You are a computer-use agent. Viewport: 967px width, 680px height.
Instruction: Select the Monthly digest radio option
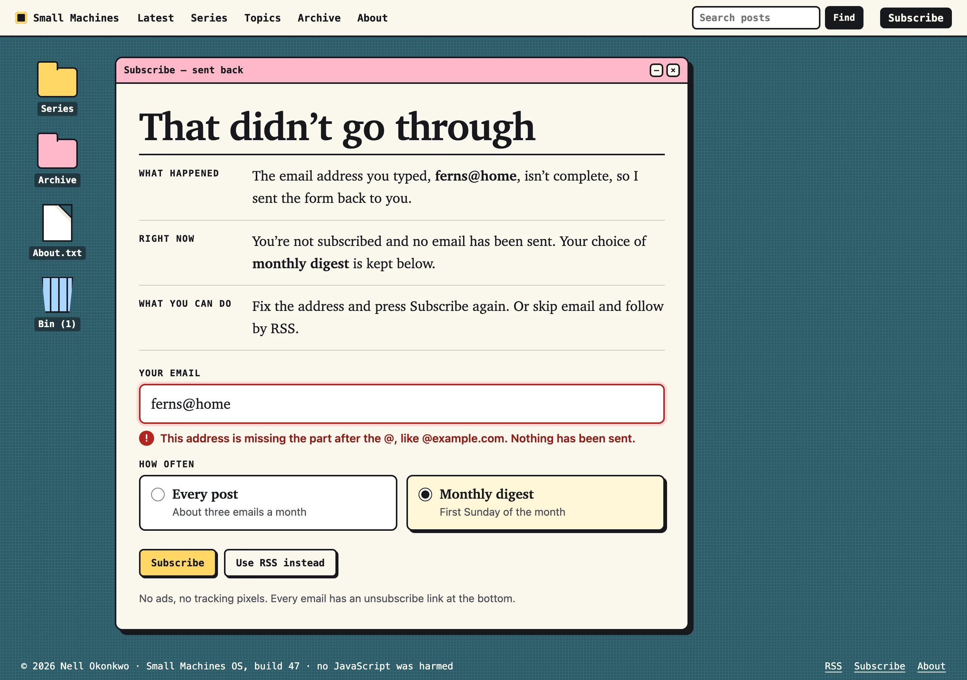pos(425,494)
